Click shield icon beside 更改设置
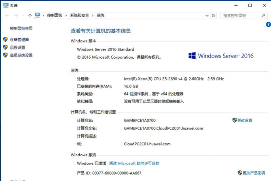Viewport: 271px width, 181px height. 235,120
